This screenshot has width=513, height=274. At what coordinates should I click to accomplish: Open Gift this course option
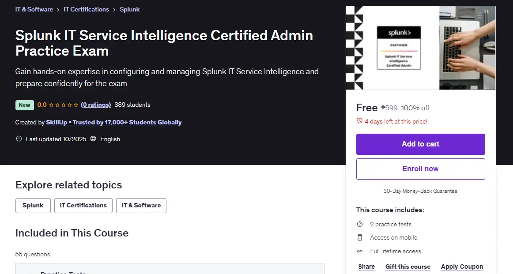(408, 266)
